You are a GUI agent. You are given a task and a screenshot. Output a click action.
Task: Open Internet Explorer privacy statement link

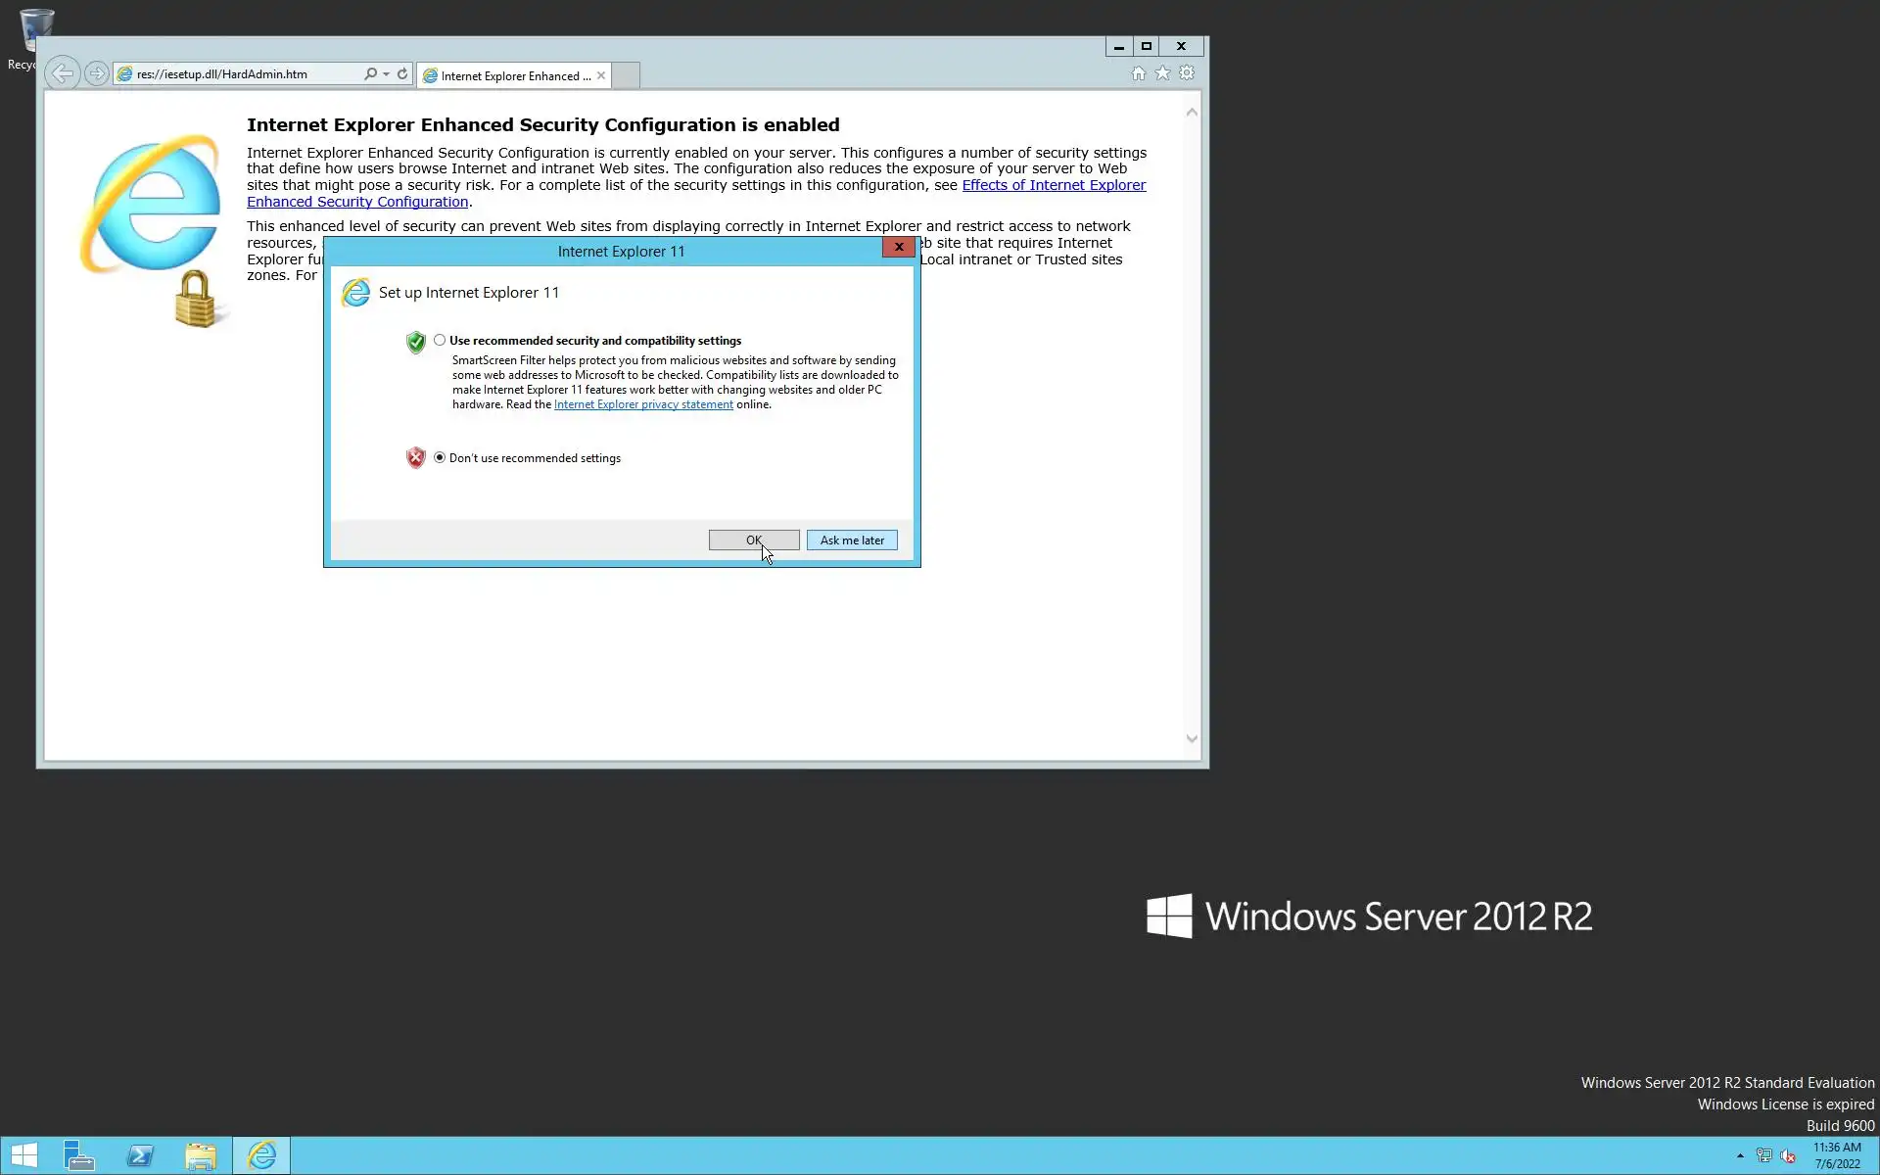643,404
